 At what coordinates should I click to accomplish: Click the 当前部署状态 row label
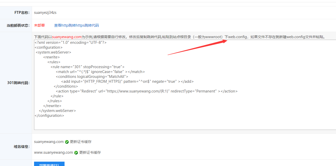[x=18, y=26]
